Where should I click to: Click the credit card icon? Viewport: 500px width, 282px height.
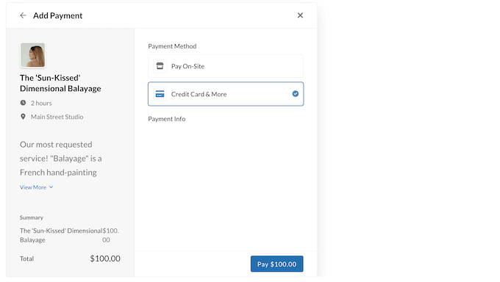click(160, 94)
